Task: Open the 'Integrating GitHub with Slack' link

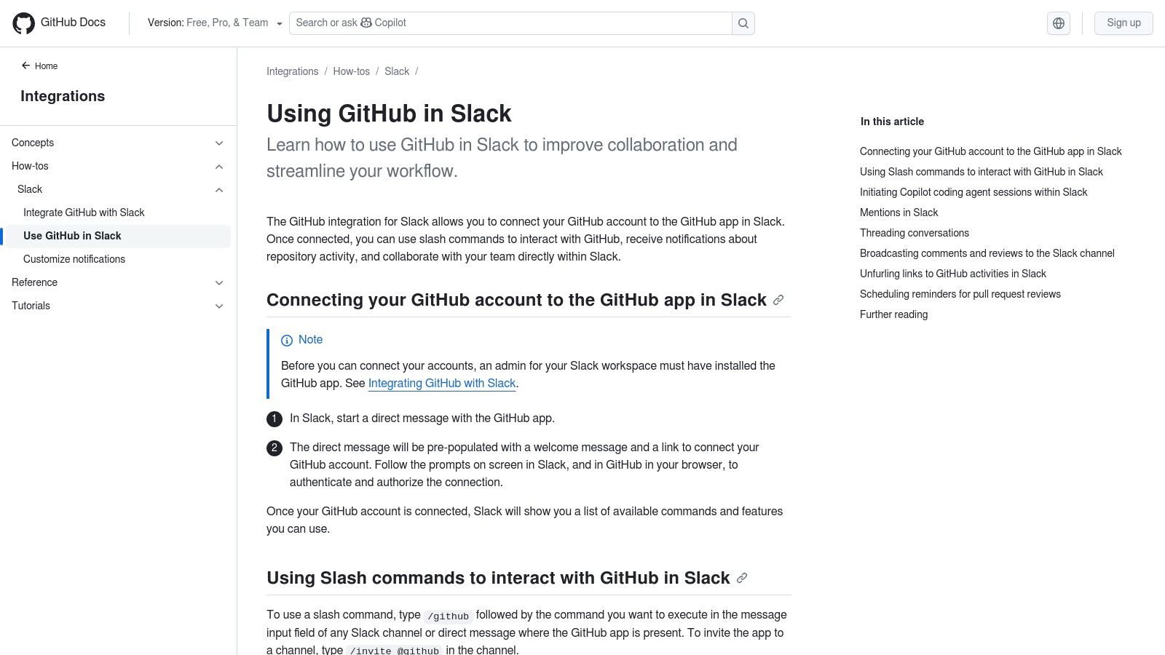Action: pos(442,383)
